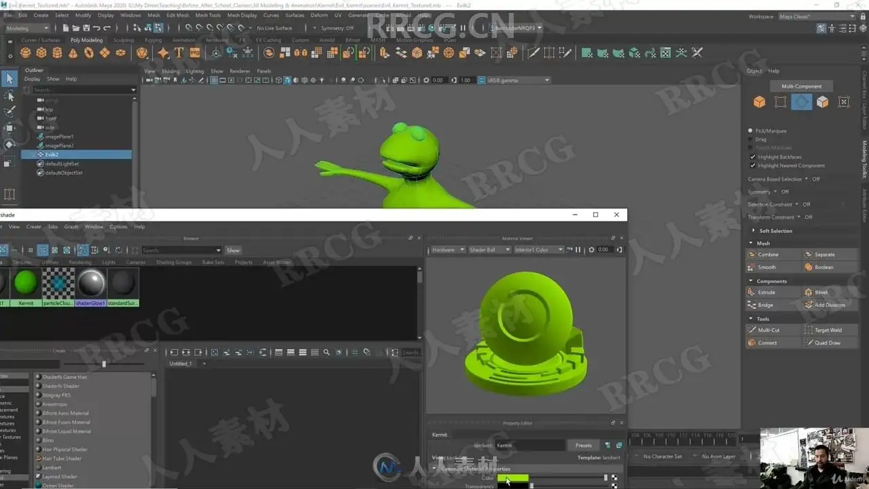Open the sRGB gamma view transform dropdown
869x489 pixels.
click(x=519, y=80)
